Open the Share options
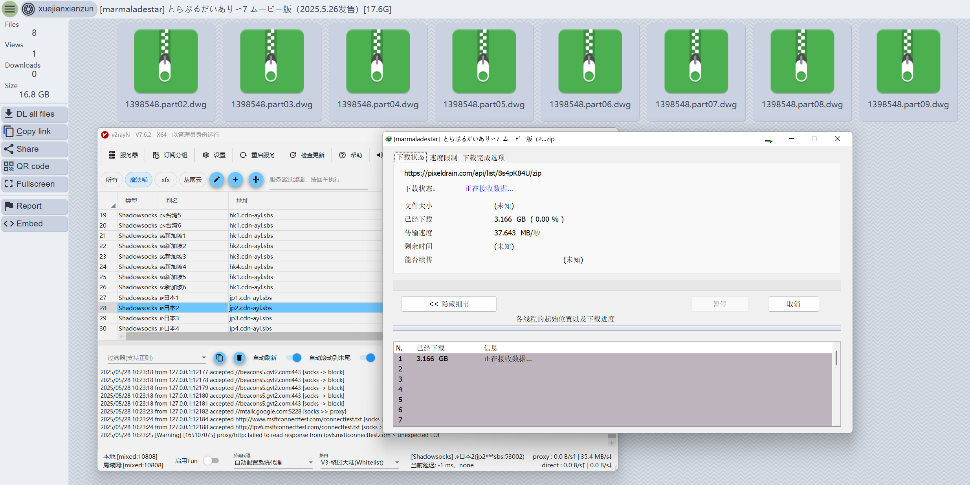970x485 pixels. (35, 149)
